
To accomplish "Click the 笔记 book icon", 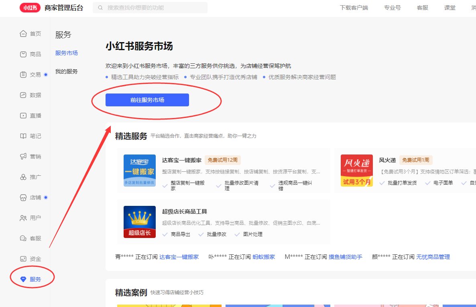I will (x=23, y=136).
